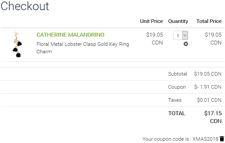The height and width of the screenshot is (143, 225).
Task: Click the Checkout page heading
Action: click(25, 6)
